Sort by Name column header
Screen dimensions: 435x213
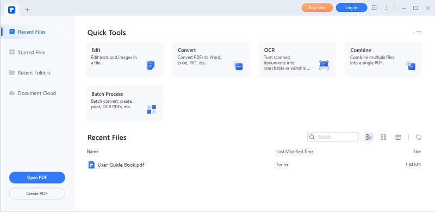tap(92, 152)
